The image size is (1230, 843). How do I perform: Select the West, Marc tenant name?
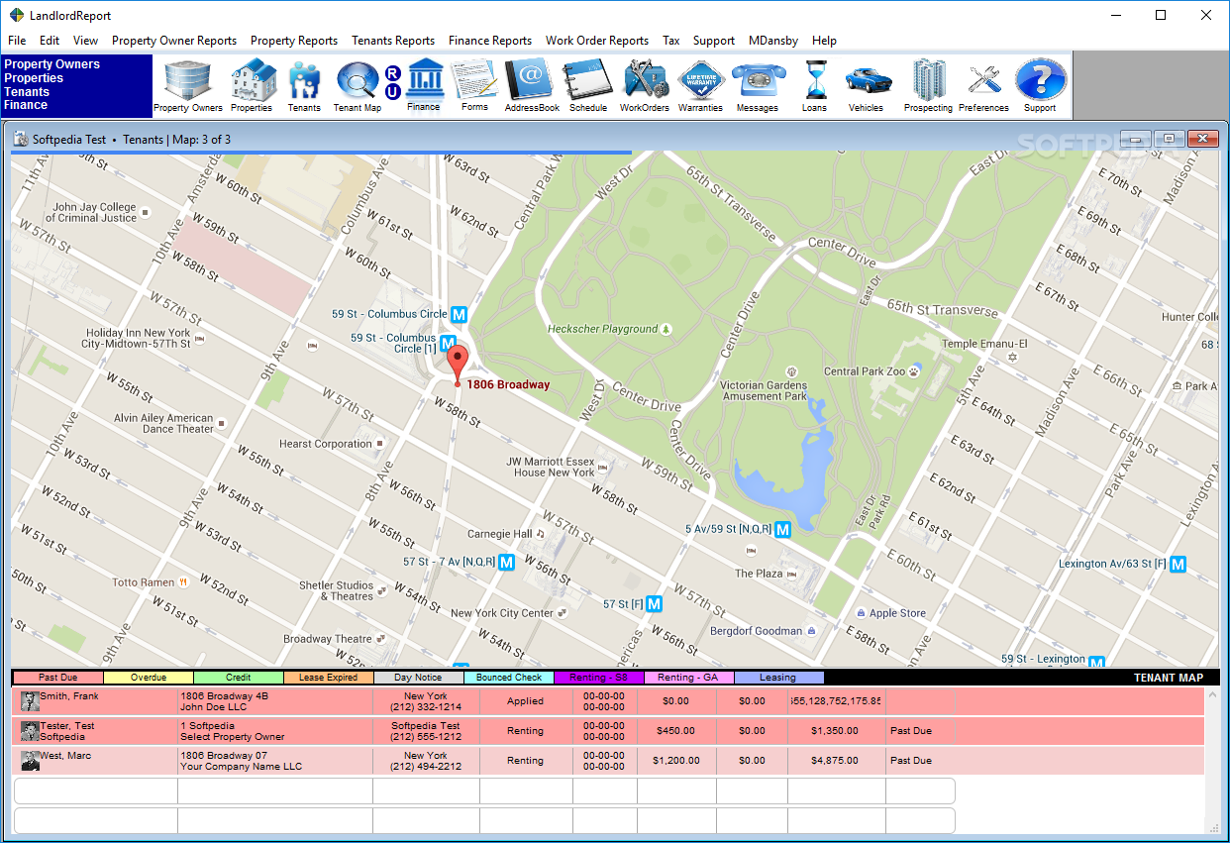[65, 756]
